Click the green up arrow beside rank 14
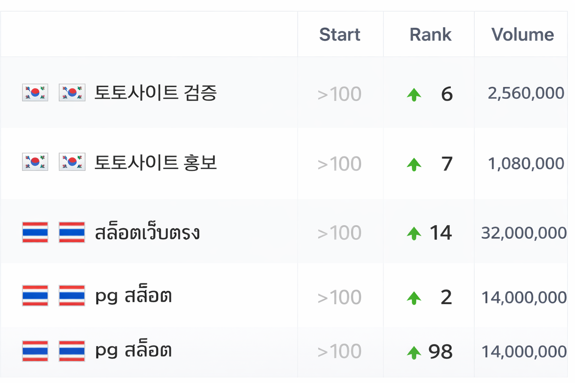Image resolution: width=575 pixels, height=383 pixels. pos(414,233)
